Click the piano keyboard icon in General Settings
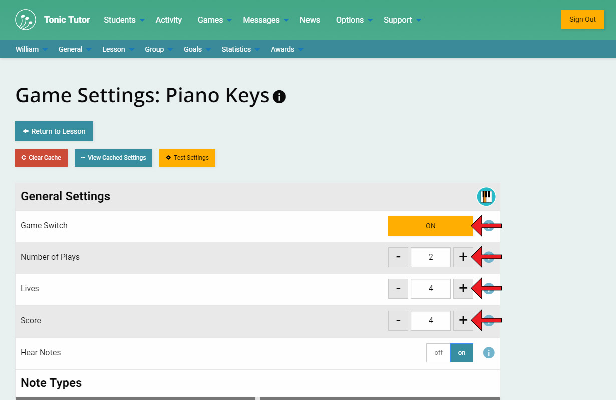 coord(486,196)
